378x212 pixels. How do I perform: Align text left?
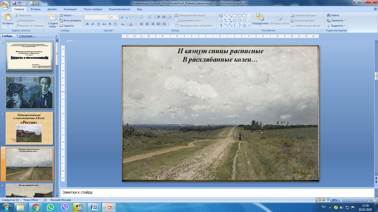click(142, 24)
